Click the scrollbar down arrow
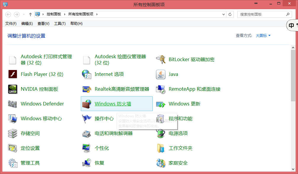Image resolution: width=298 pixels, height=174 pixels. coord(293,169)
